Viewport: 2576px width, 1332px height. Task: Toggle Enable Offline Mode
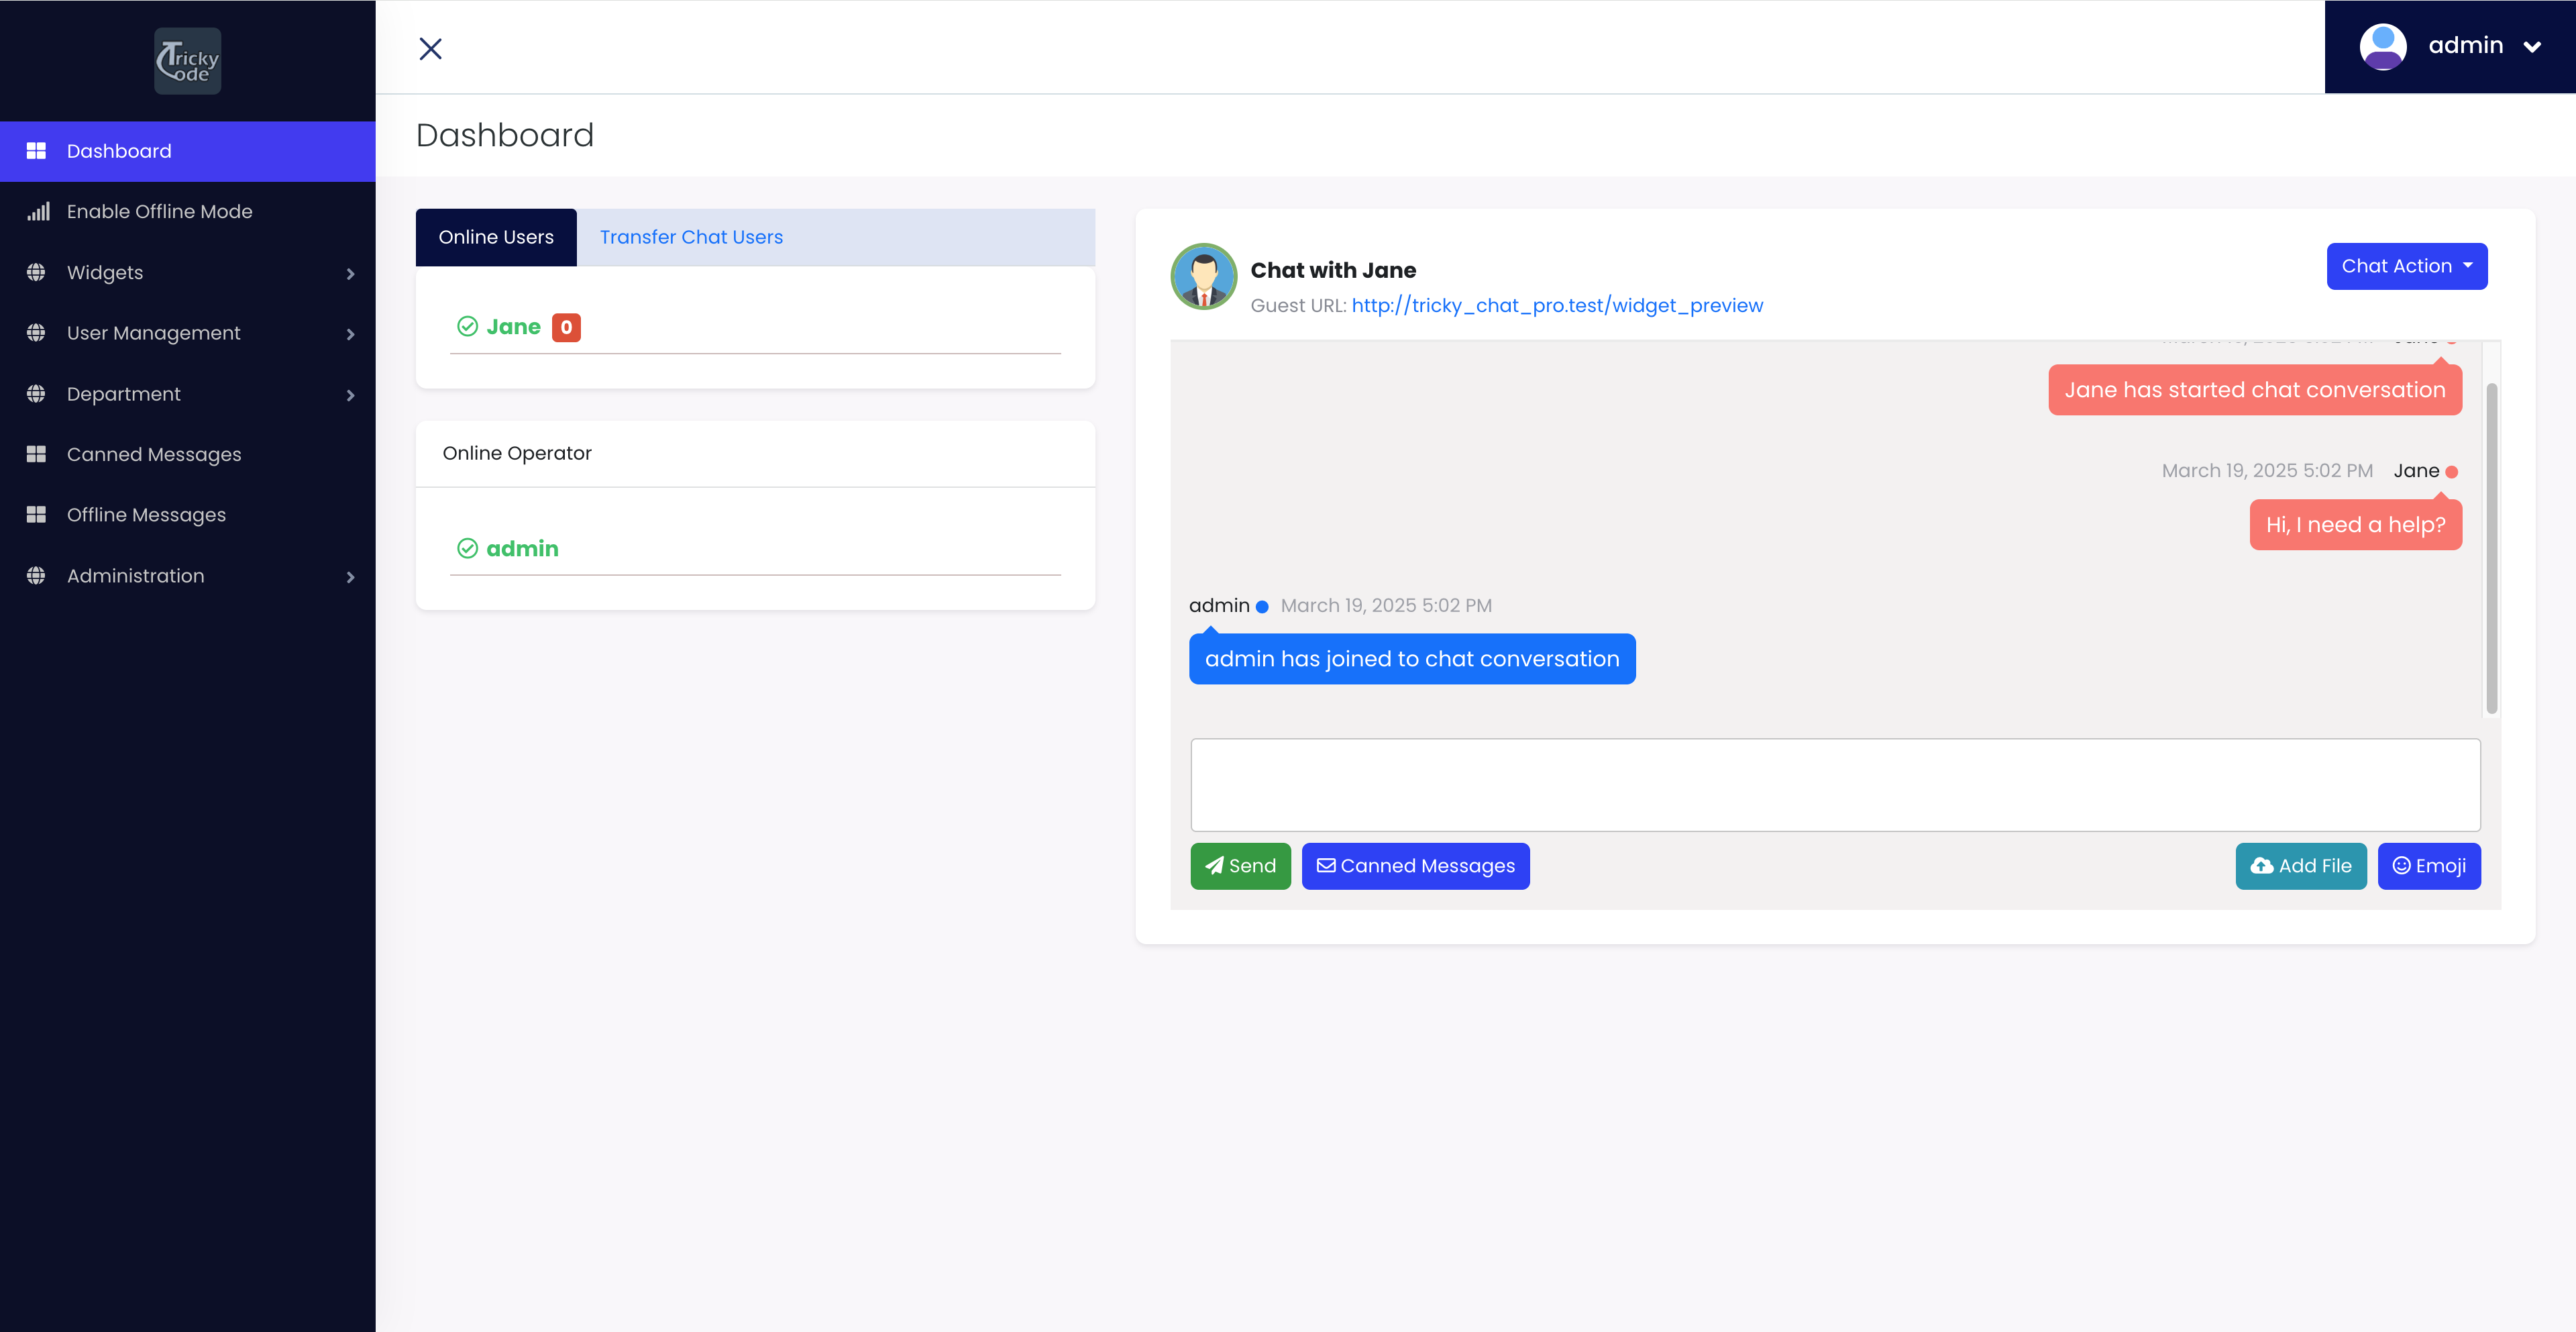pos(159,211)
